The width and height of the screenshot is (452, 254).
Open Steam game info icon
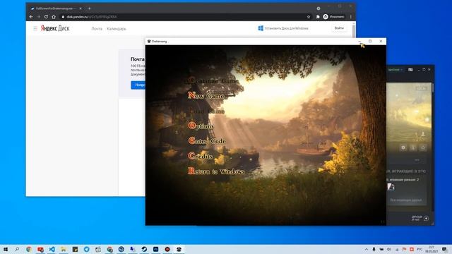point(413,147)
